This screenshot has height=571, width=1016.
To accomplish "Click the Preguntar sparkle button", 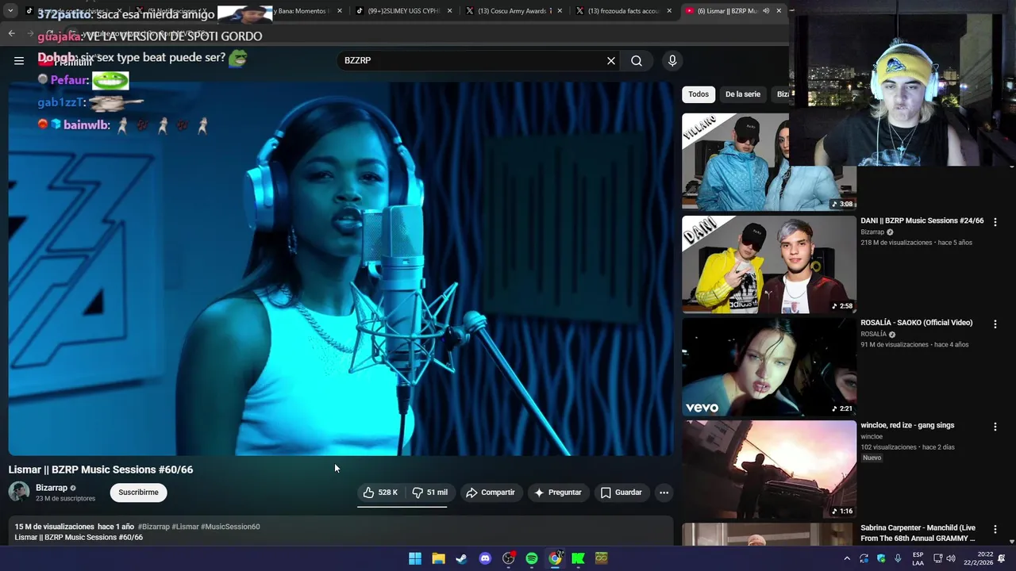I will (x=558, y=492).
